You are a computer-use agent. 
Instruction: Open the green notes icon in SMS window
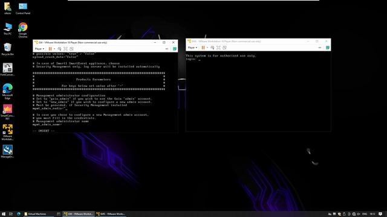[x=328, y=48]
